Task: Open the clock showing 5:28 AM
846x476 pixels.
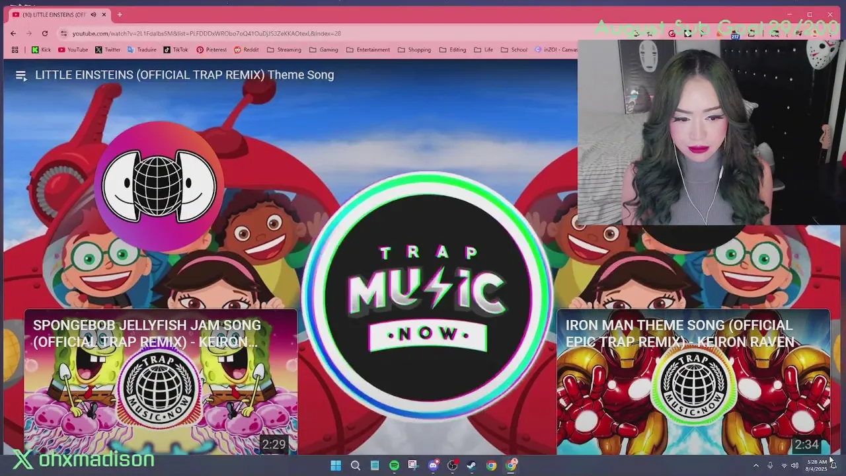Action: point(817,465)
